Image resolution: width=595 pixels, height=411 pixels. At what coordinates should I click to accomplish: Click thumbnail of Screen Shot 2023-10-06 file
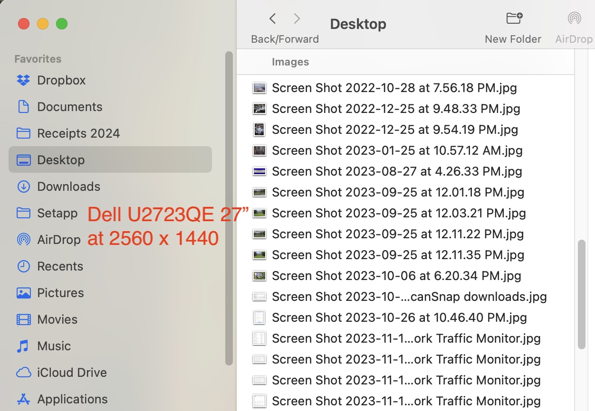(259, 276)
